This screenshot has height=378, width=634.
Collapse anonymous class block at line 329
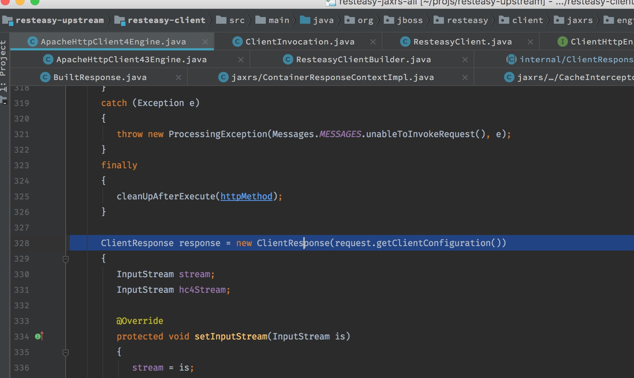pyautogui.click(x=66, y=259)
